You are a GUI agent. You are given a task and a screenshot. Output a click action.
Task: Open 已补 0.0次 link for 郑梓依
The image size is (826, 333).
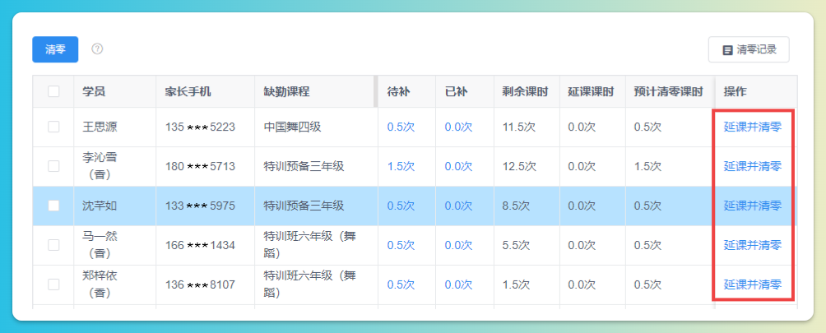[458, 284]
